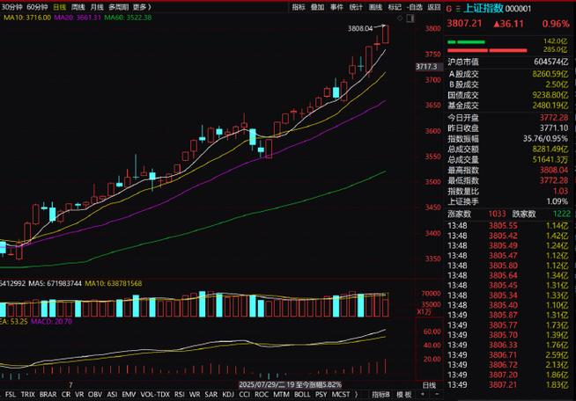Switch to the 30分钟 chart period
The height and width of the screenshot is (401, 576).
pyautogui.click(x=12, y=6)
